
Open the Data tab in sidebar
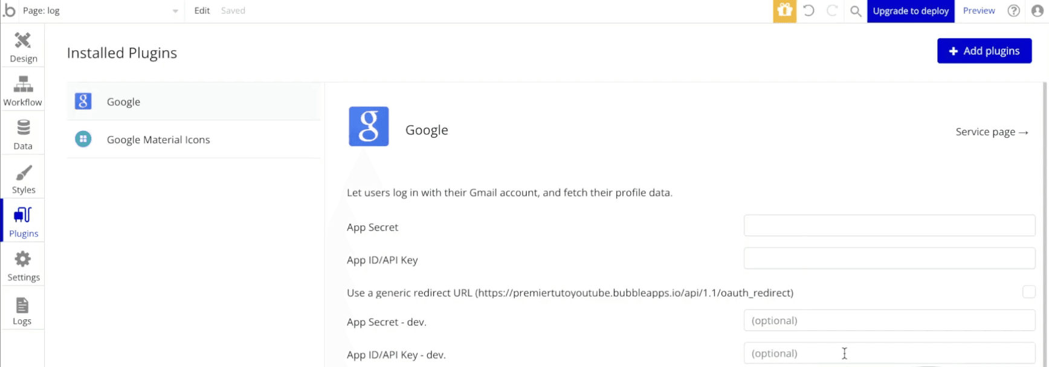[x=23, y=133]
